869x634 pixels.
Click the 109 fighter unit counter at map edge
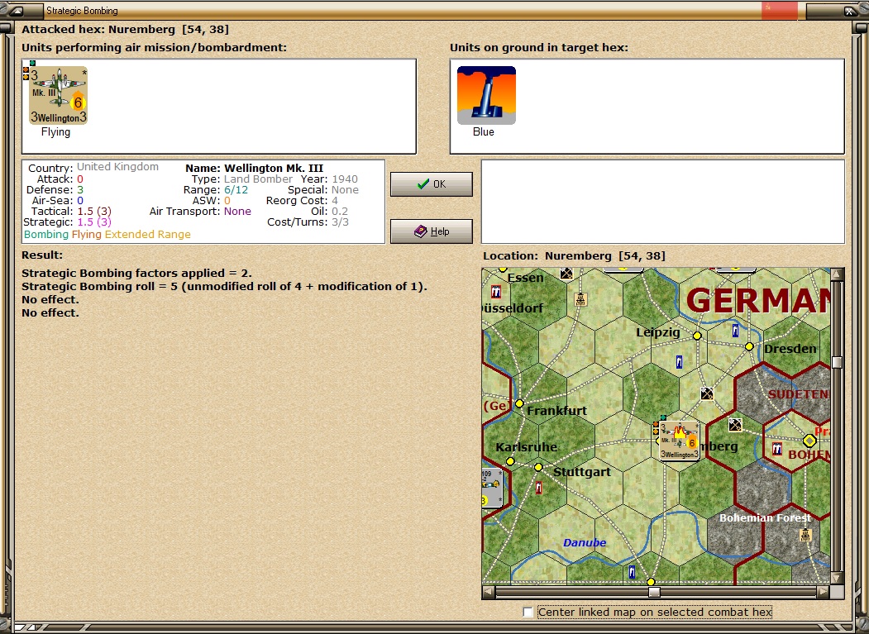click(492, 489)
